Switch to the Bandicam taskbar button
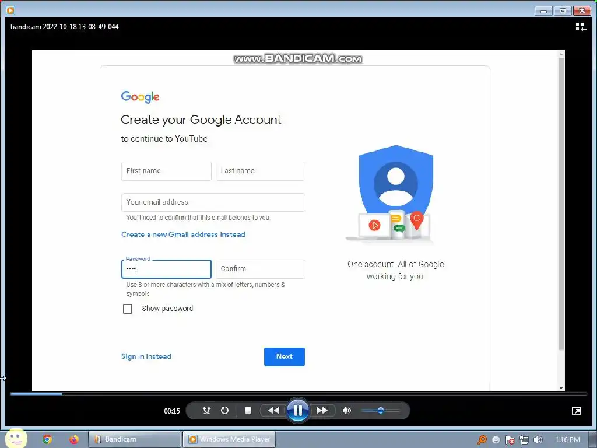Screen dimensions: 597x448 pyautogui.click(x=135, y=439)
